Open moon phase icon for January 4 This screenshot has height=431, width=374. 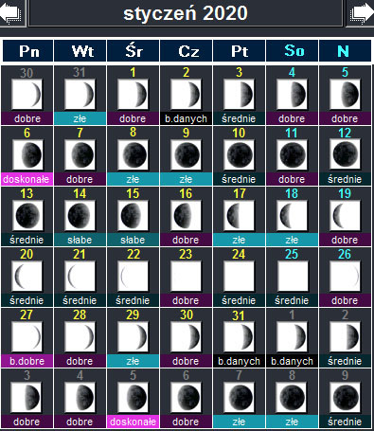click(x=292, y=94)
